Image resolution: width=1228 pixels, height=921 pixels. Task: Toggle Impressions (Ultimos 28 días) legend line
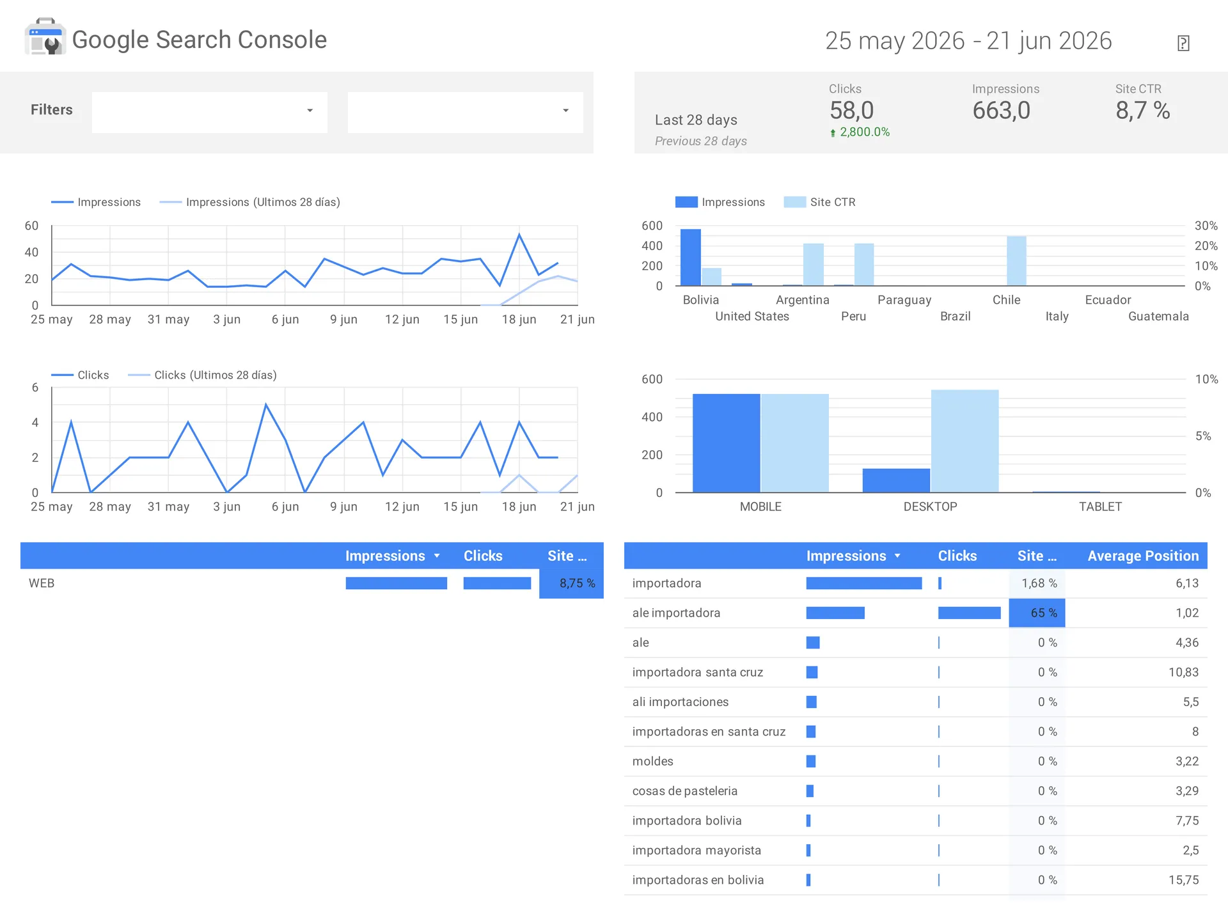click(249, 202)
